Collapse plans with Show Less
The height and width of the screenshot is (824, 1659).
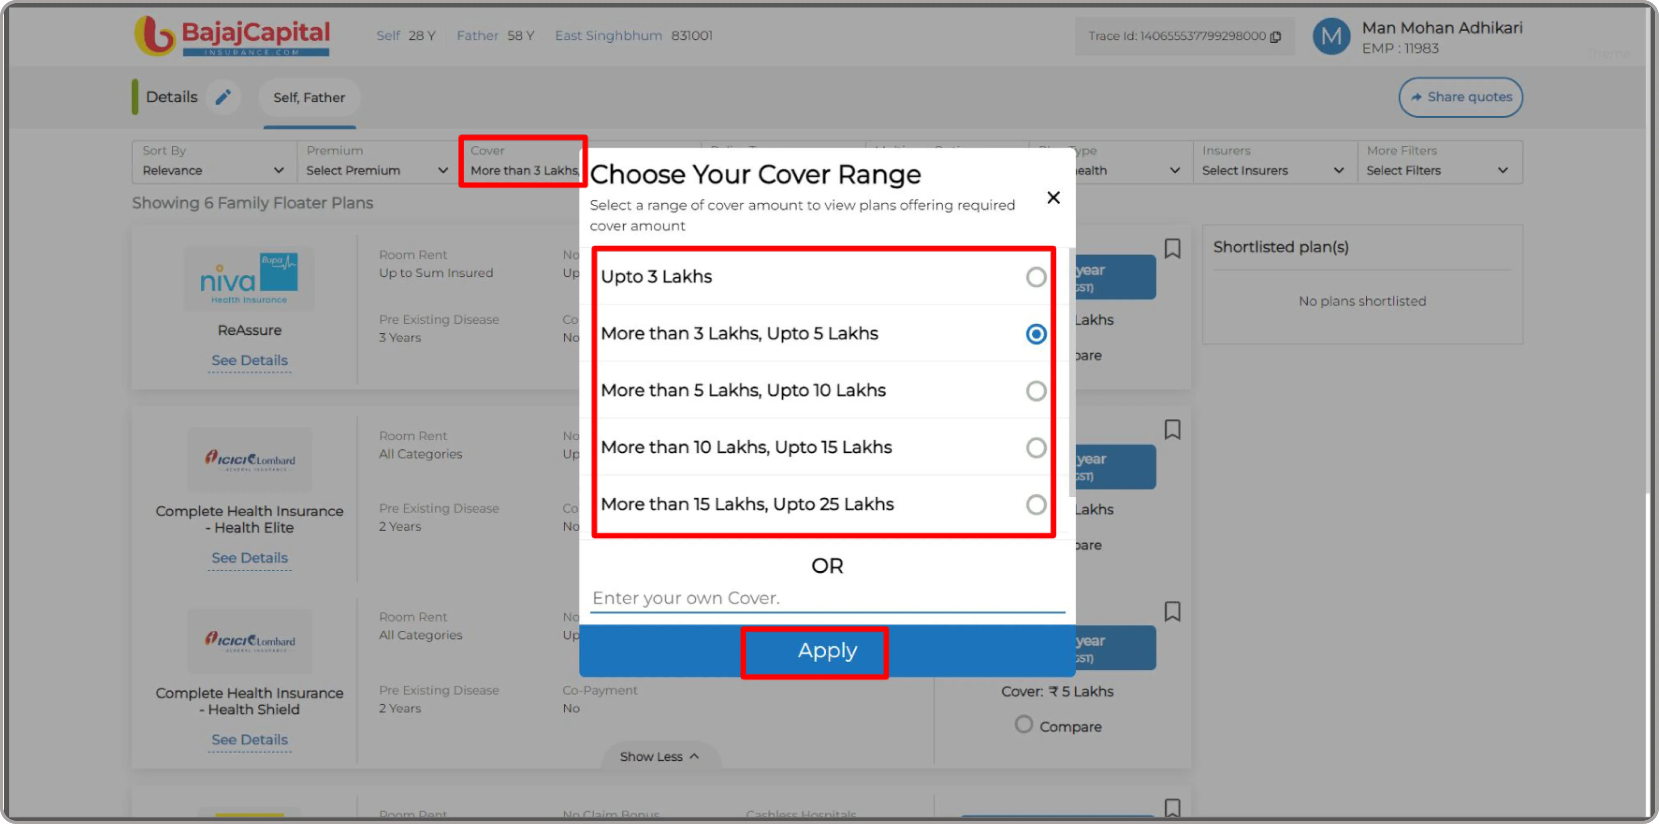click(x=660, y=756)
